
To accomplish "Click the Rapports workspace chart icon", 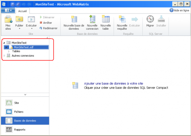I will pyautogui.click(x=9, y=129).
